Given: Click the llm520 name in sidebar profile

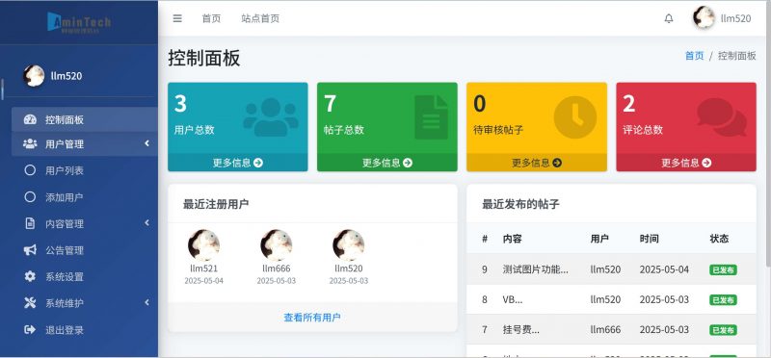Looking at the screenshot, I should point(66,76).
